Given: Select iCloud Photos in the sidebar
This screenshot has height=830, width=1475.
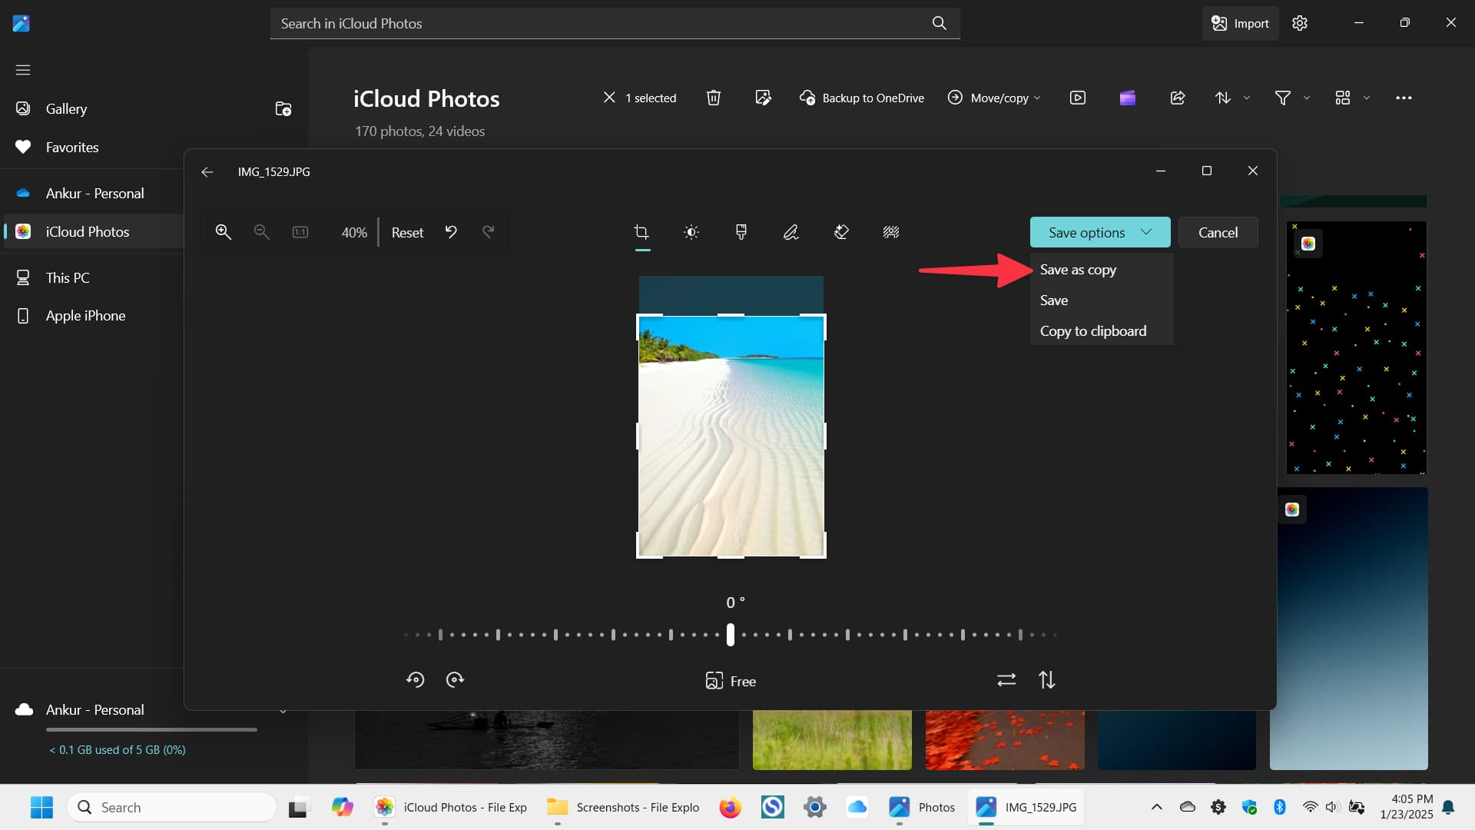Looking at the screenshot, I should 92,232.
